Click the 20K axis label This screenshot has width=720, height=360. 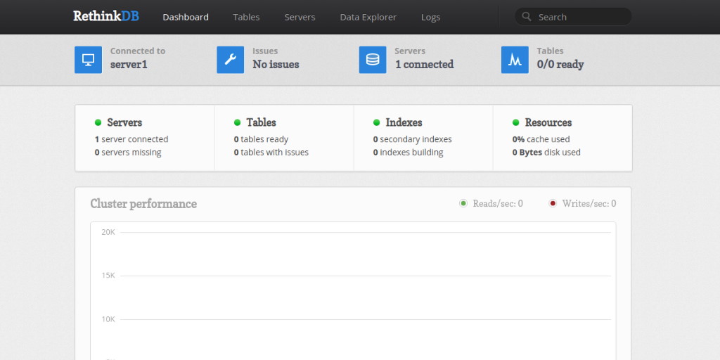coord(108,232)
